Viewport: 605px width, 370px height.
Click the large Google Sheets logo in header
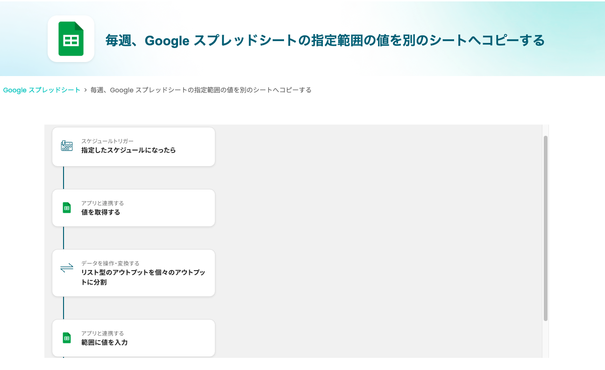pyautogui.click(x=71, y=39)
